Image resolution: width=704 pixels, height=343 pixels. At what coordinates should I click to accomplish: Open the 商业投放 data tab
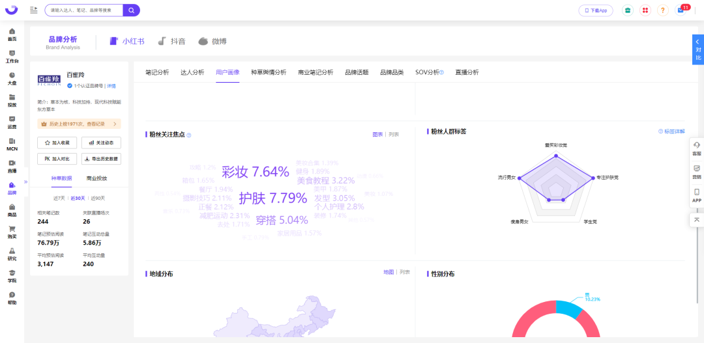click(97, 178)
